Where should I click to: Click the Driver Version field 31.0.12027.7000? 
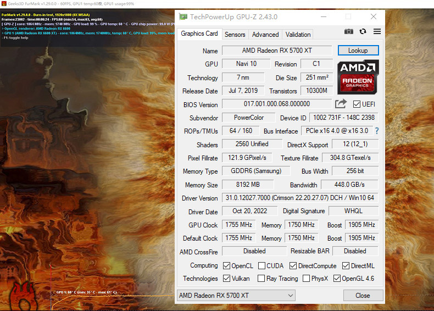tap(300, 198)
